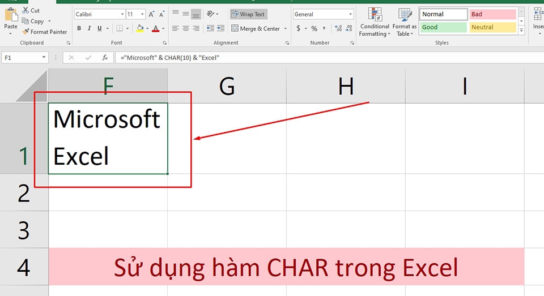
Task: Select column H header
Action: 346,85
